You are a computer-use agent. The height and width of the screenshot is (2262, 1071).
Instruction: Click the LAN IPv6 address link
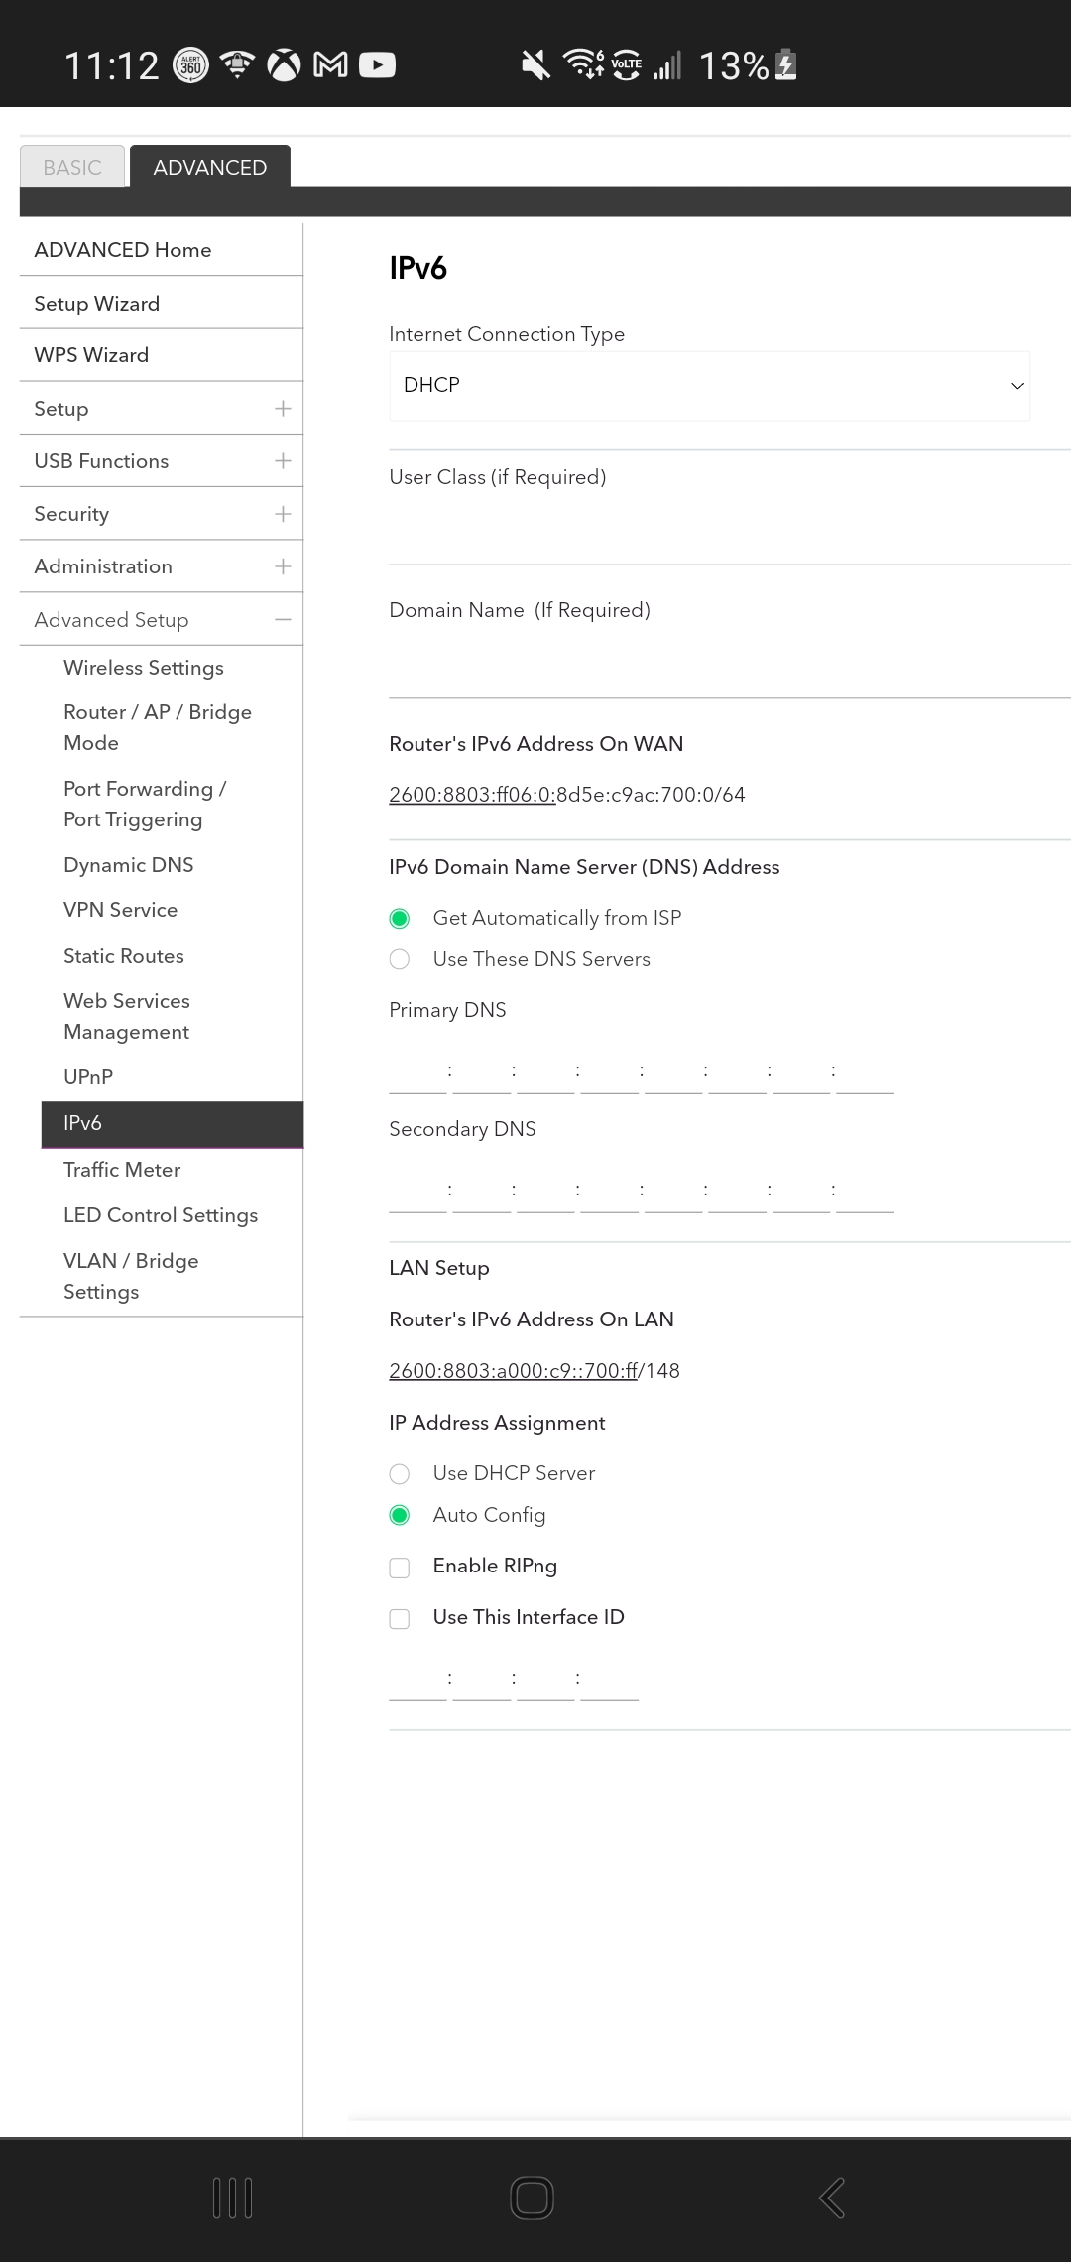coord(514,1371)
